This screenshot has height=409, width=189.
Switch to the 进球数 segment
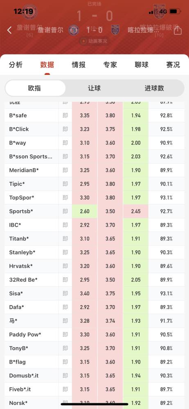pyautogui.click(x=154, y=88)
